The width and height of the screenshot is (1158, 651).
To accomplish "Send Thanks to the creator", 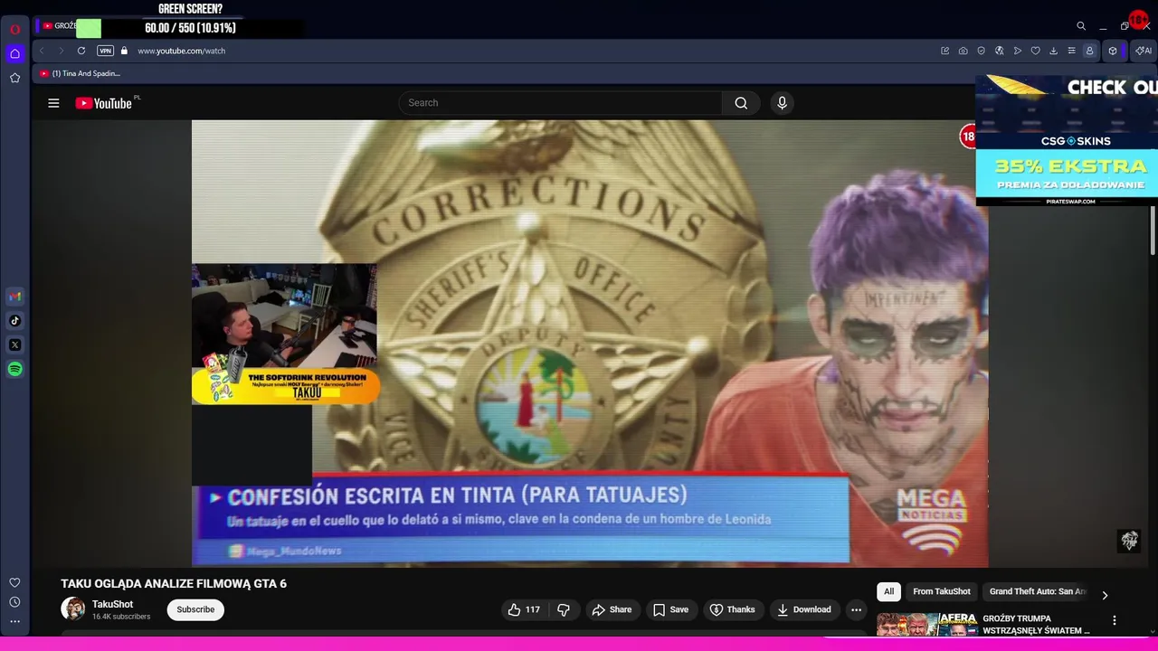I will pos(732,609).
